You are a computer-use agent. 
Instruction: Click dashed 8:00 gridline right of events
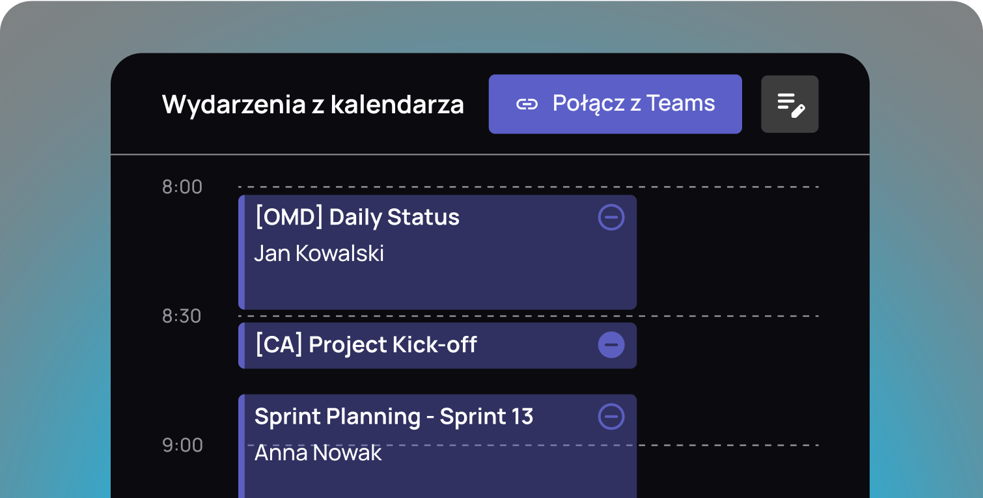[728, 187]
